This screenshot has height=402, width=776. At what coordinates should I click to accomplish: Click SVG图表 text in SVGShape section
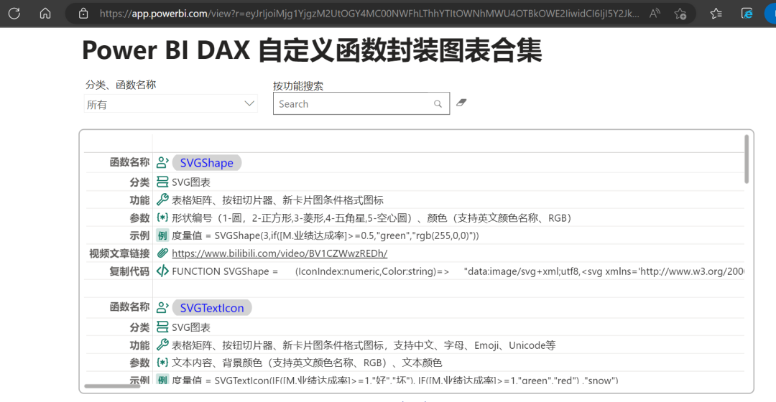pyautogui.click(x=191, y=182)
